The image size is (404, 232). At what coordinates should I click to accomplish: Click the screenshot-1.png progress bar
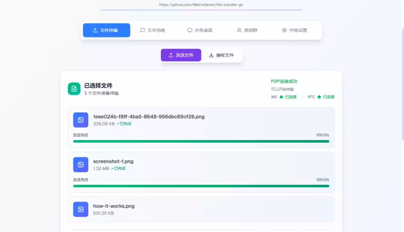pyautogui.click(x=201, y=186)
